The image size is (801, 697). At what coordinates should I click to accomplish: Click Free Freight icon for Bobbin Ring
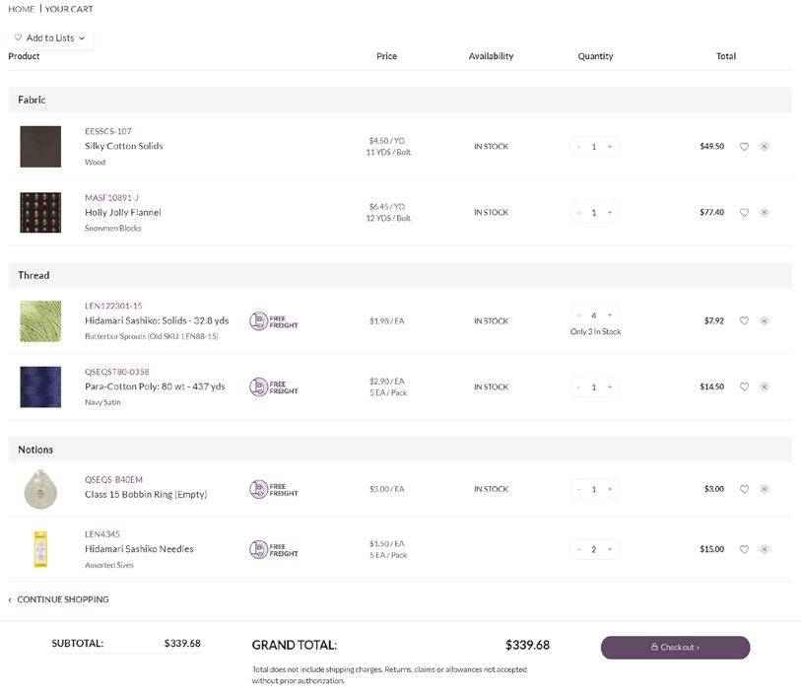(273, 489)
